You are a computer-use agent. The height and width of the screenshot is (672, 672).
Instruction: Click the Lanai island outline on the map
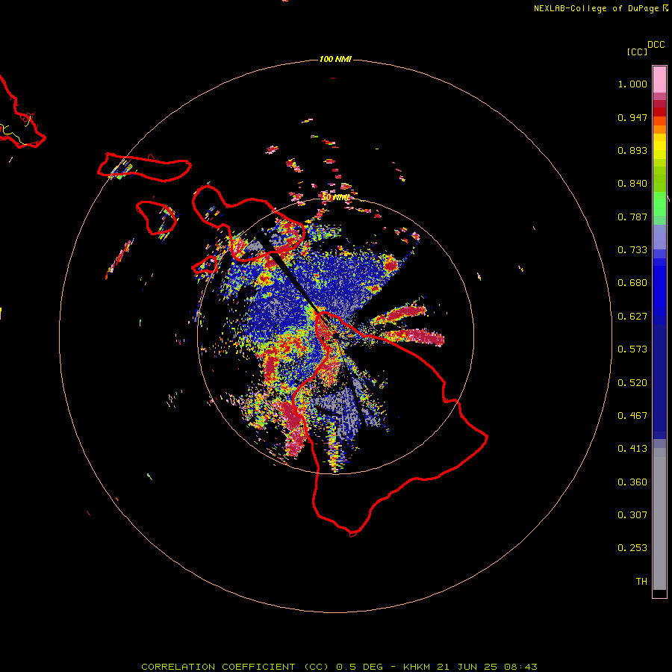coord(156,218)
